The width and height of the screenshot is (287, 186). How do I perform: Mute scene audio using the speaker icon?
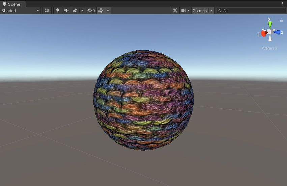point(66,10)
